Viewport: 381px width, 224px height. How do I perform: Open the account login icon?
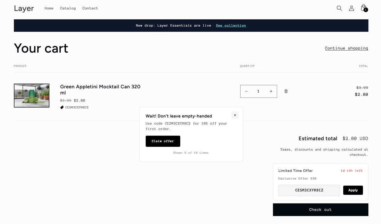tap(351, 8)
